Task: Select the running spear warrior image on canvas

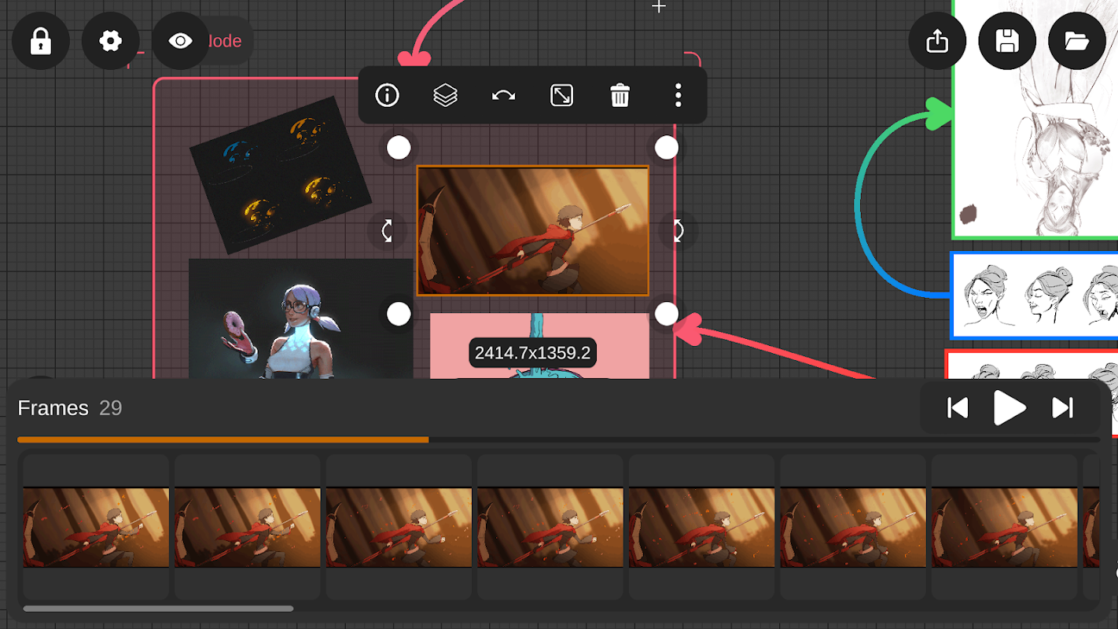Action: (x=533, y=230)
